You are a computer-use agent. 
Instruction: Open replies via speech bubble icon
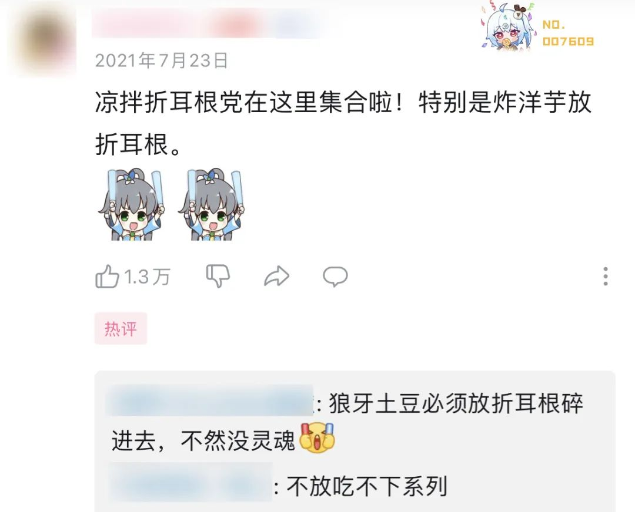pos(335,277)
